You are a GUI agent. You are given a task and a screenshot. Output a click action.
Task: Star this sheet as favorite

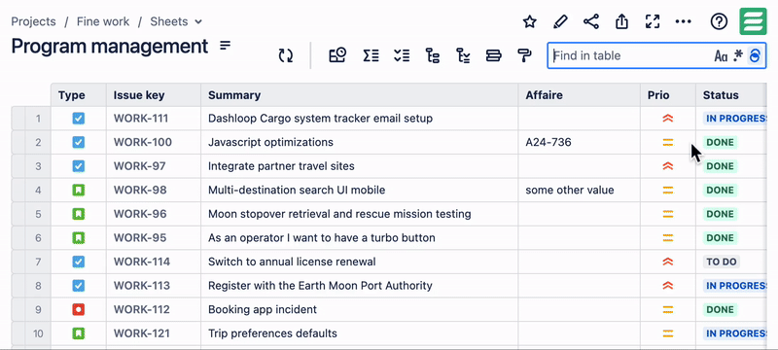point(530,21)
